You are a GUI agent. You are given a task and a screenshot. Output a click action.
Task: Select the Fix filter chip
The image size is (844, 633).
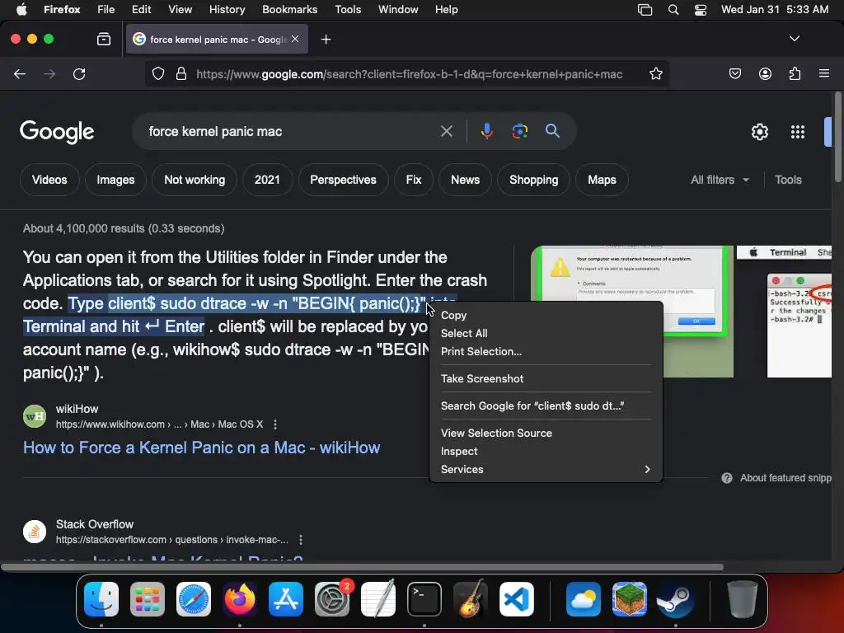(414, 180)
